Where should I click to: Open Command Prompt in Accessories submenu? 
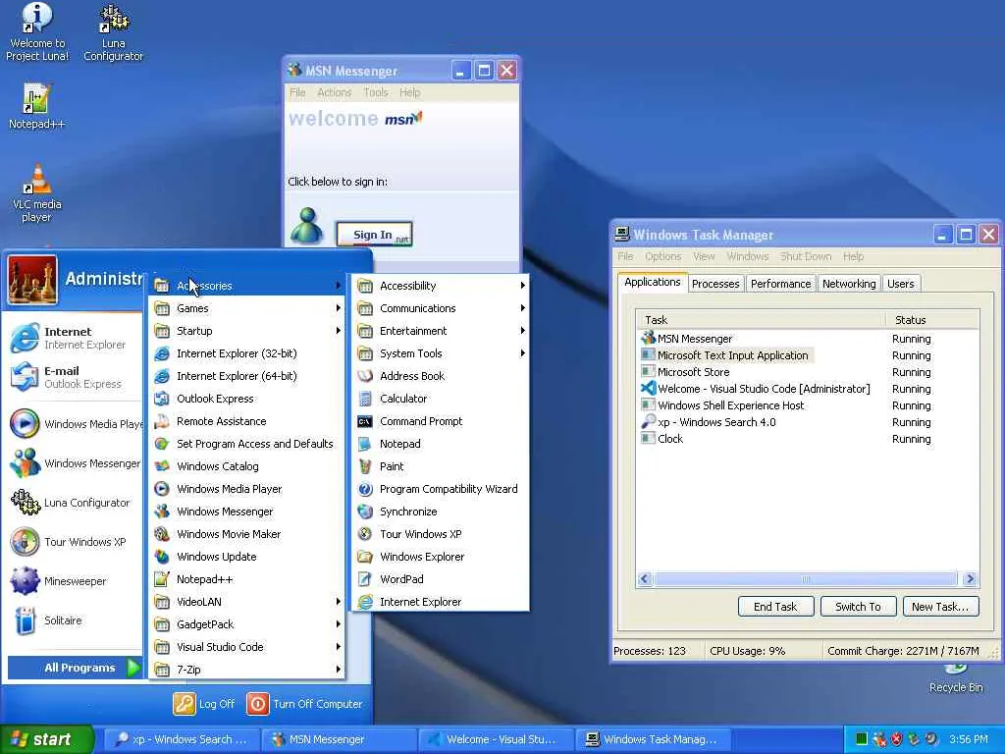point(438,421)
